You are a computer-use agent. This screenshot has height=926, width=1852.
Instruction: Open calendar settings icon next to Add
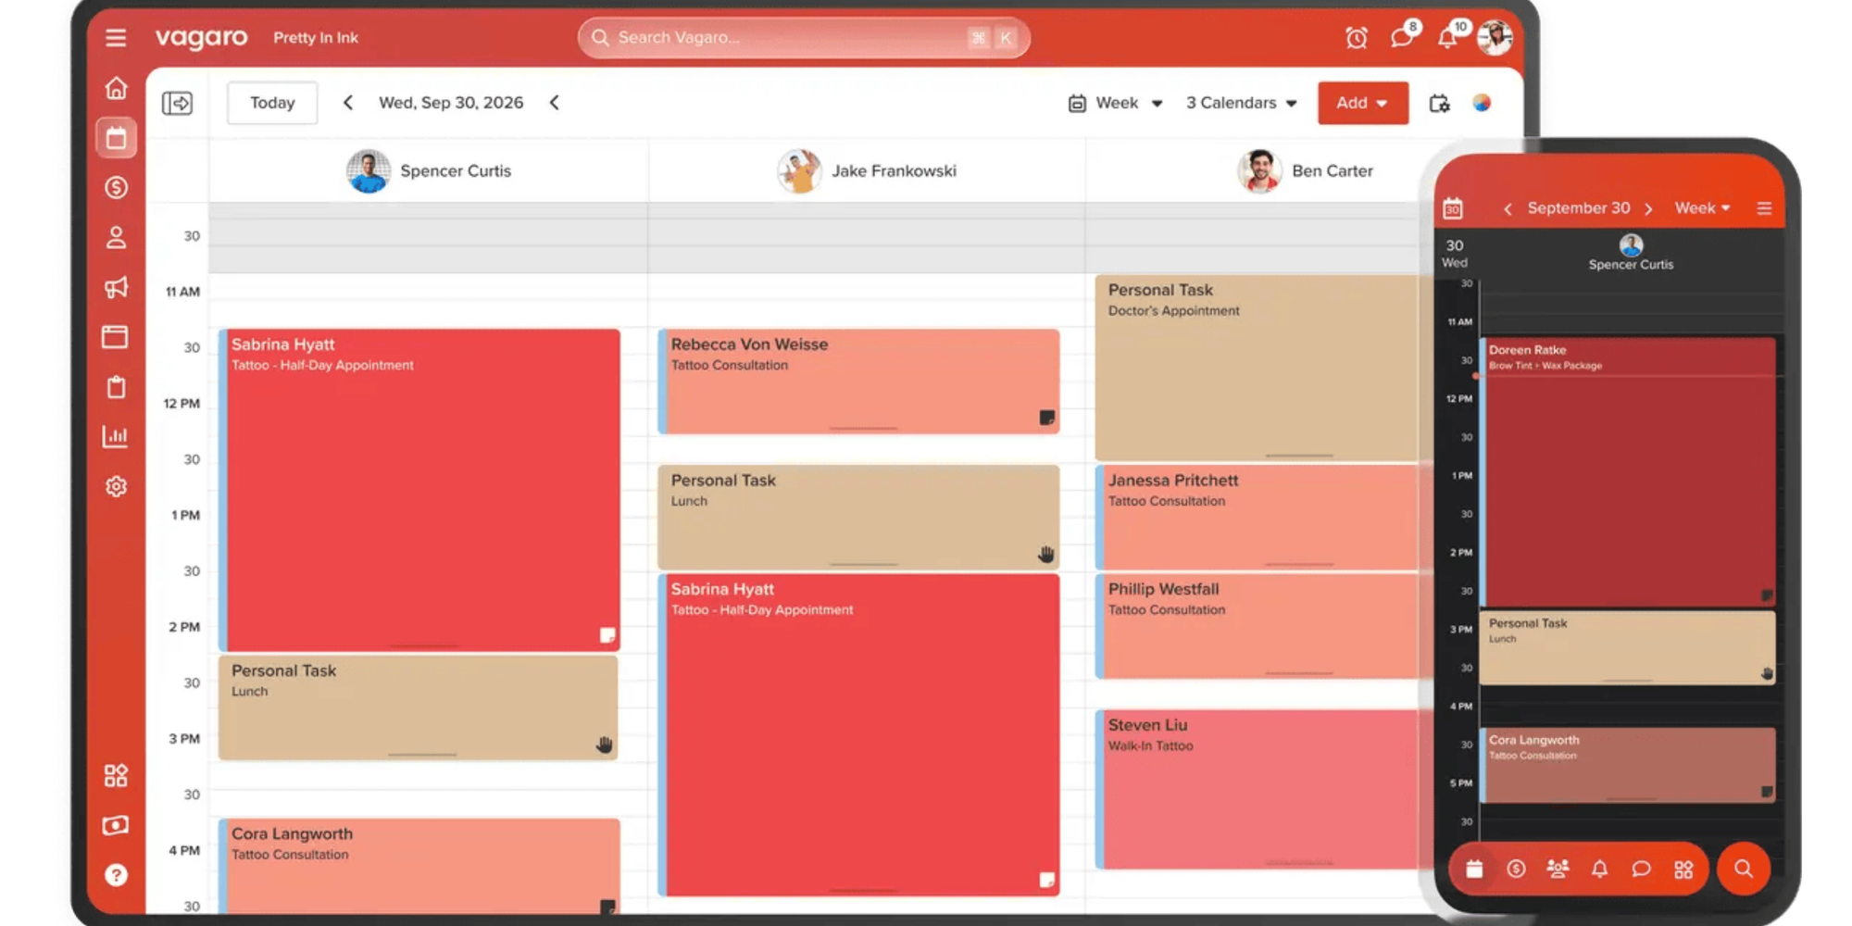pyautogui.click(x=1439, y=103)
